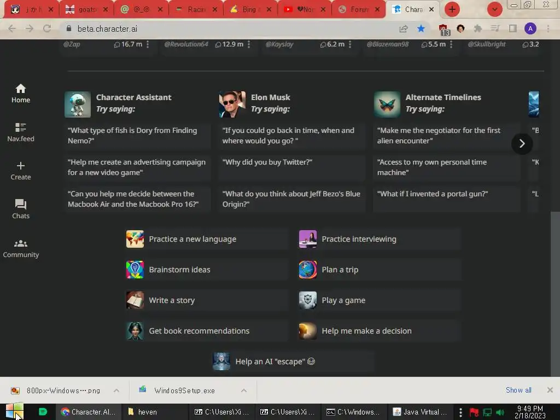Image resolution: width=560 pixels, height=420 pixels.
Task: Switch to the Bing browser tab
Action: coord(250,10)
